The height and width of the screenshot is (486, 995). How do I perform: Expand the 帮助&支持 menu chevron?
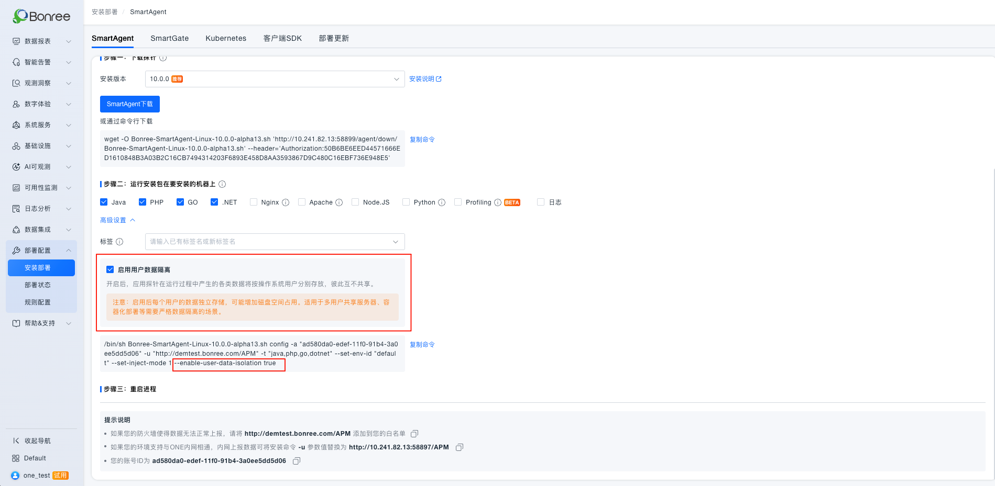[x=69, y=323]
